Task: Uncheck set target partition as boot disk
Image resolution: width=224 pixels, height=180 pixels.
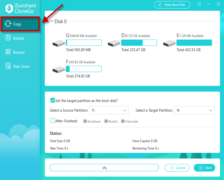Action: point(52,100)
